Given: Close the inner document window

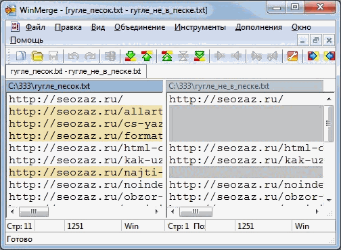Looking at the screenshot, I should click(329, 41).
